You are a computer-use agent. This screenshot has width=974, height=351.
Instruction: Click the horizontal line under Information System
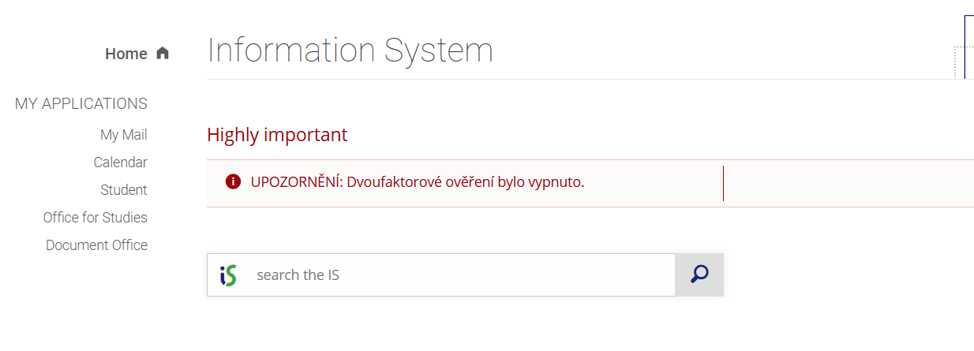click(x=553, y=80)
